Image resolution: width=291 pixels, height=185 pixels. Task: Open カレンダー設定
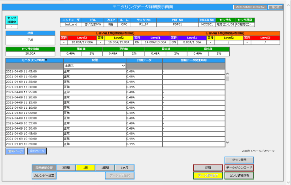(x=44, y=176)
